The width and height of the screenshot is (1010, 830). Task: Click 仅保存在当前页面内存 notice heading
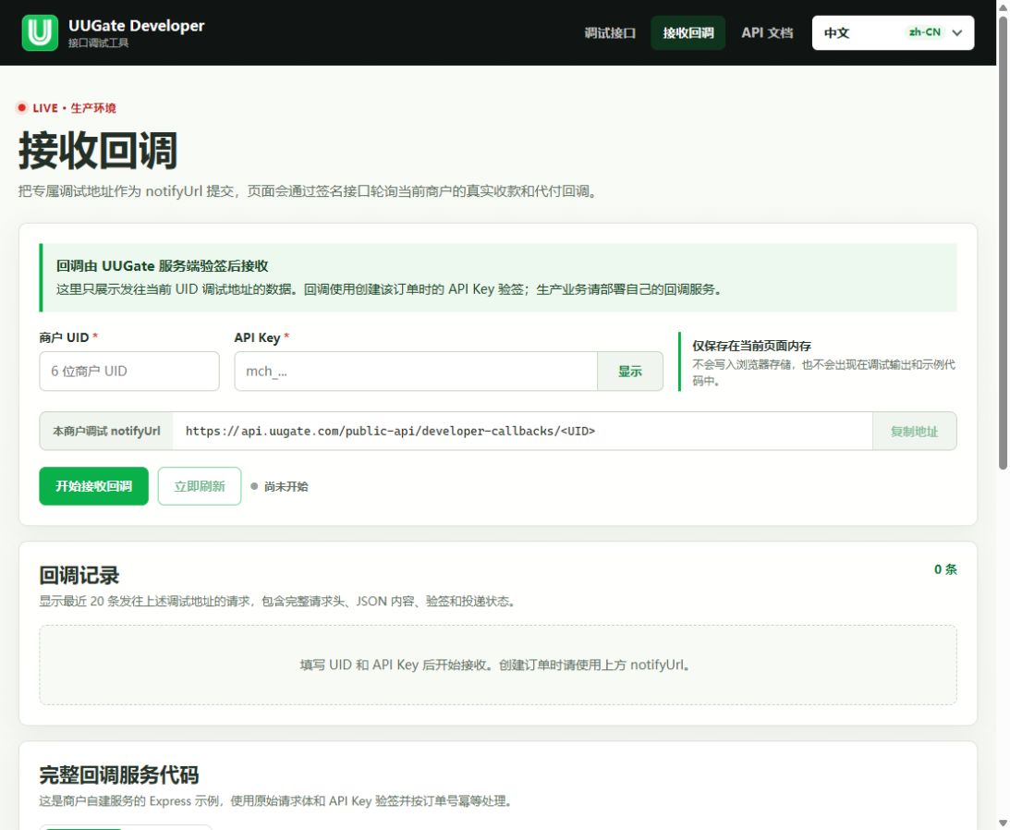pyautogui.click(x=751, y=346)
